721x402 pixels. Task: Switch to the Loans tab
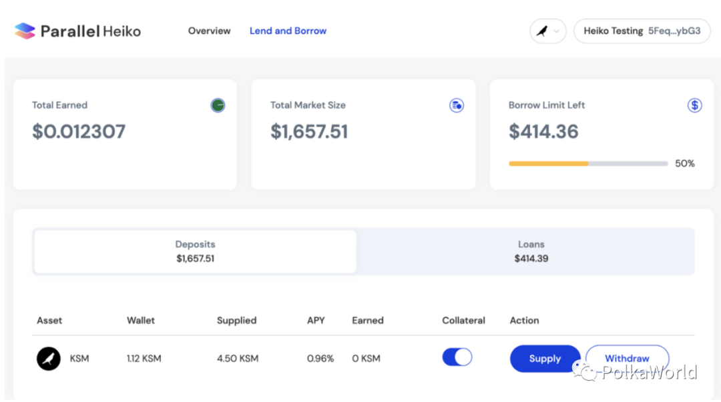pyautogui.click(x=531, y=251)
